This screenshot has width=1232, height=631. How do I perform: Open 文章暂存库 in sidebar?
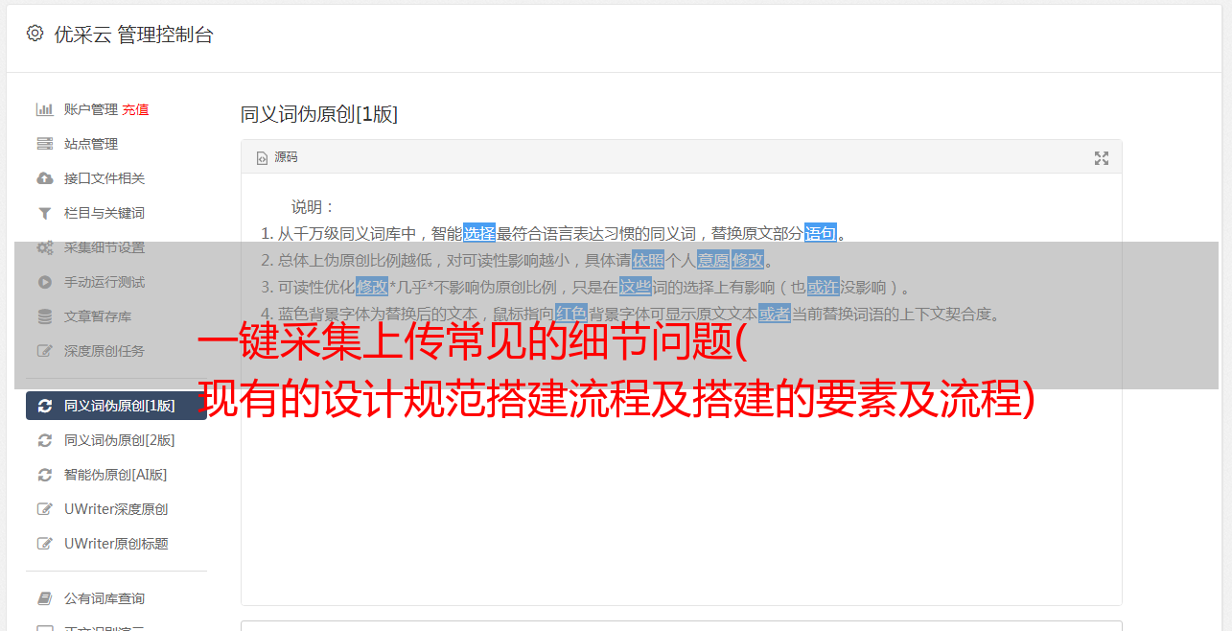pyautogui.click(x=116, y=316)
